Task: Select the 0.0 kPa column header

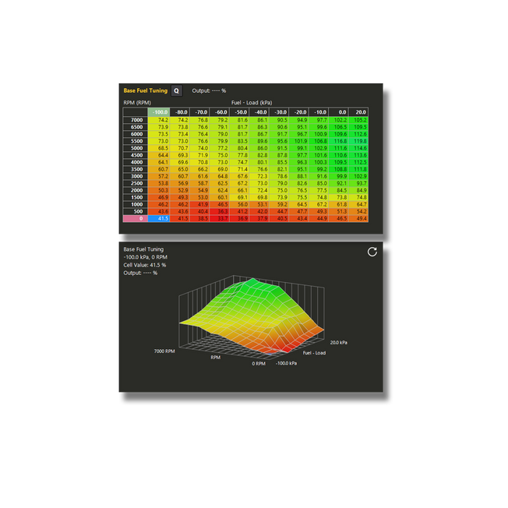Action: click(339, 112)
